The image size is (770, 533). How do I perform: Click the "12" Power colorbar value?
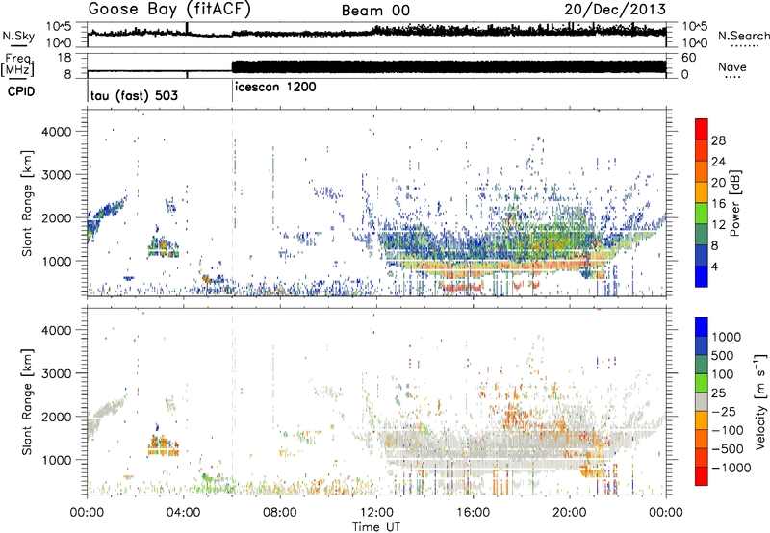pos(718,225)
